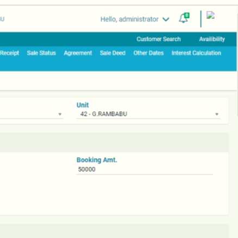Image resolution: width=238 pixels, height=238 pixels.
Task: Click the Booking Amt. label
Action: click(x=97, y=160)
